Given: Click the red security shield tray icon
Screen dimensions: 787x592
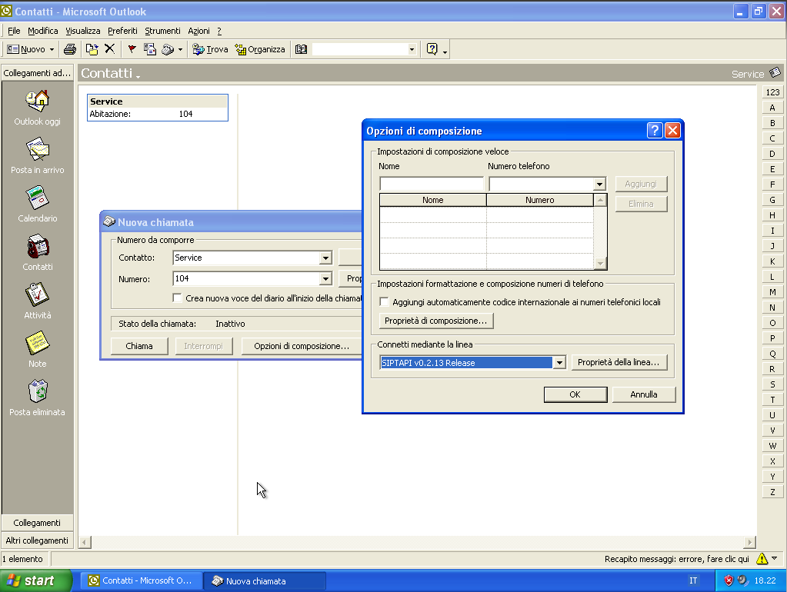Looking at the screenshot, I should pos(729,580).
